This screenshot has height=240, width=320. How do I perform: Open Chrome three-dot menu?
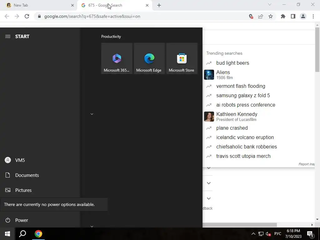[x=313, y=16]
